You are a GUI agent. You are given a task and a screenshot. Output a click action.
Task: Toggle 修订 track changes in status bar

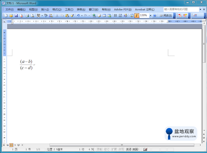point(107,149)
